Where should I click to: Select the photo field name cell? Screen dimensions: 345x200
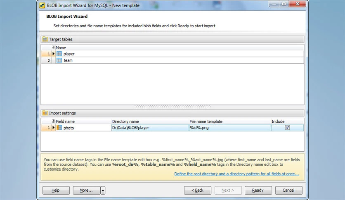(x=84, y=128)
